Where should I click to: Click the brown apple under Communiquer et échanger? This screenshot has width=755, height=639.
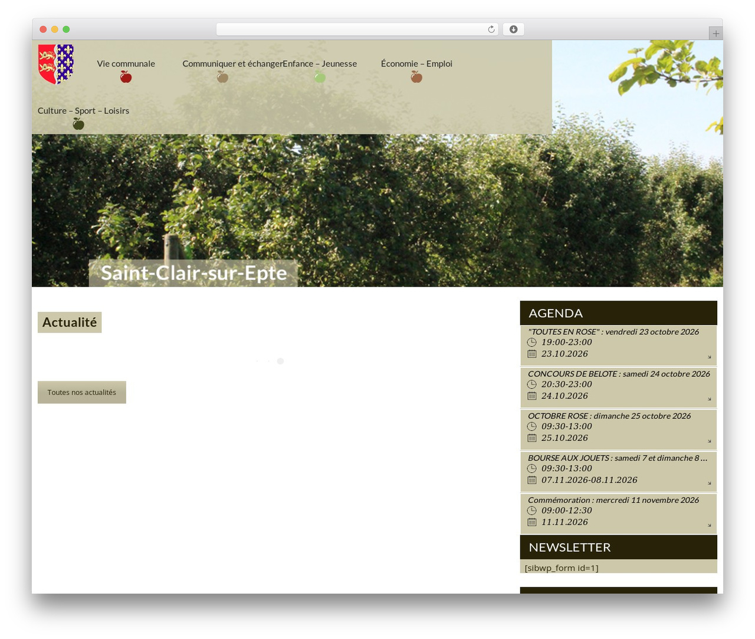click(x=222, y=77)
